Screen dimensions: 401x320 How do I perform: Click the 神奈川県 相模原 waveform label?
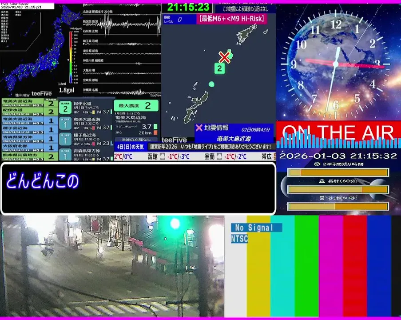(x=93, y=61)
